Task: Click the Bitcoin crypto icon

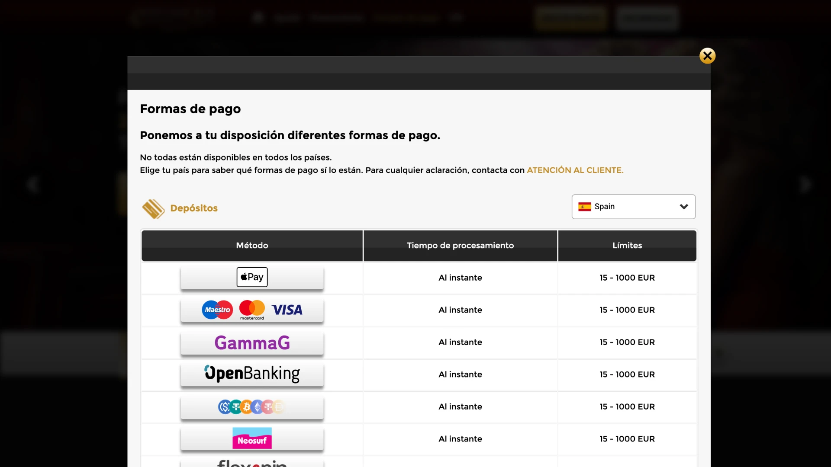Action: tap(247, 407)
